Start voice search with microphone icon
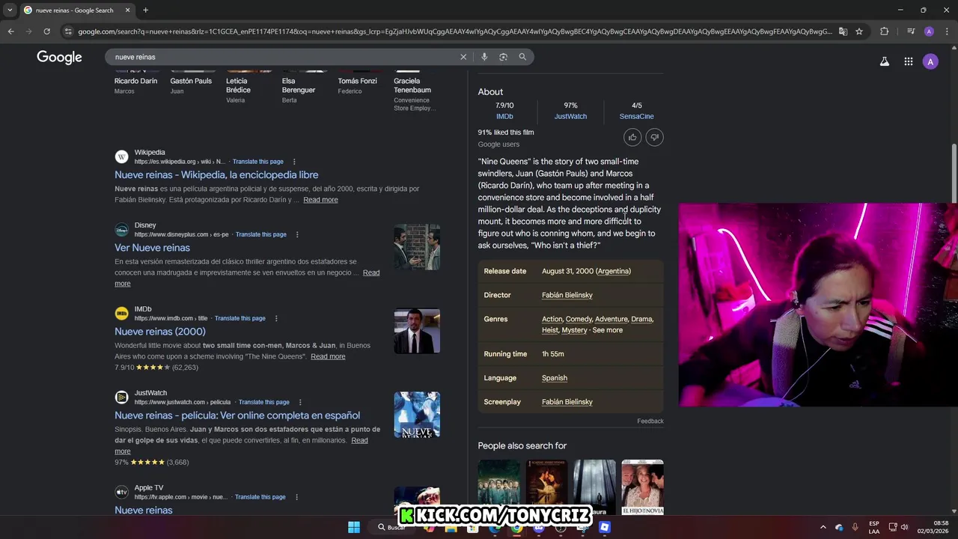 click(484, 57)
